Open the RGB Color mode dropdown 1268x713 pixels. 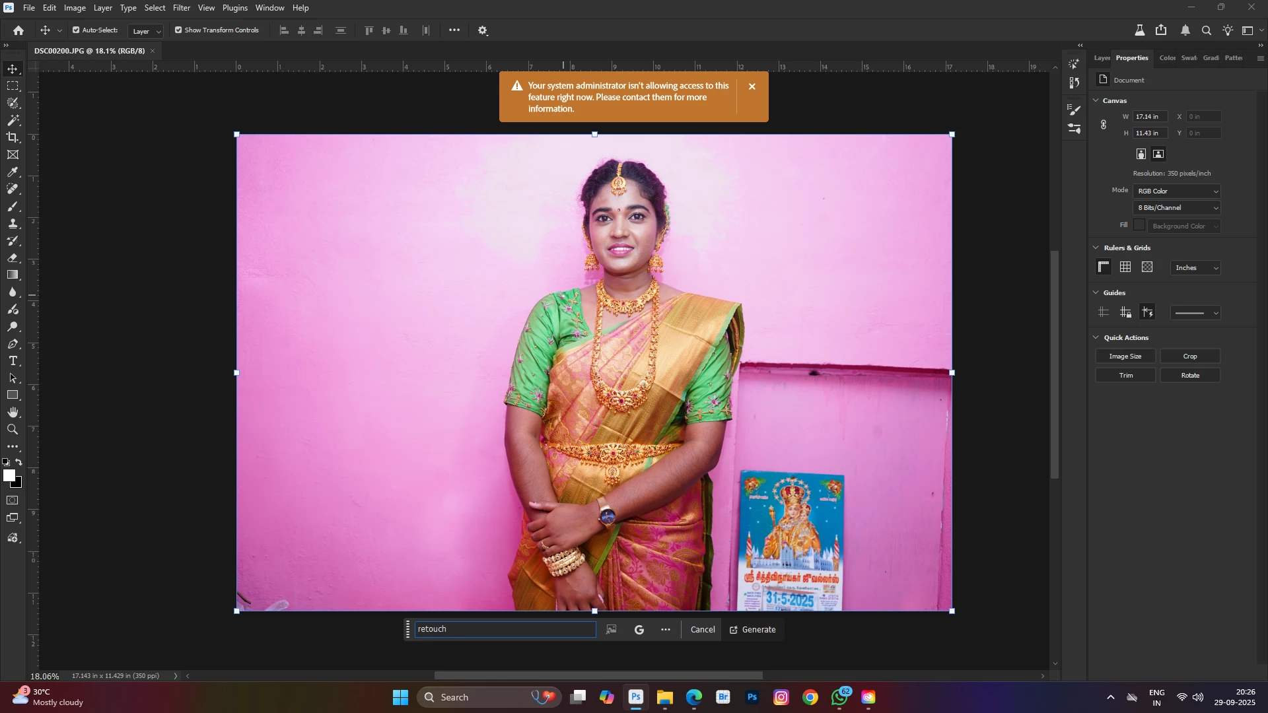pyautogui.click(x=1178, y=191)
